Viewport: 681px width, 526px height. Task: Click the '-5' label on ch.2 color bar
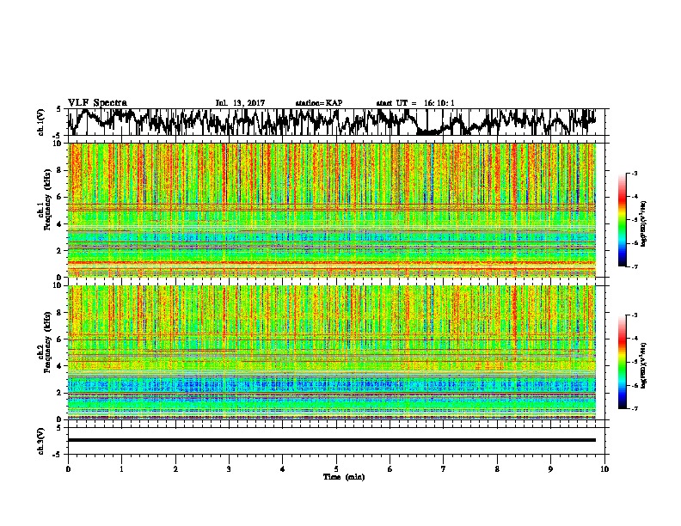[635, 362]
